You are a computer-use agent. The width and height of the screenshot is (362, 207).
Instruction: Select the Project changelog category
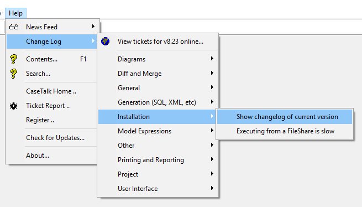(x=158, y=174)
